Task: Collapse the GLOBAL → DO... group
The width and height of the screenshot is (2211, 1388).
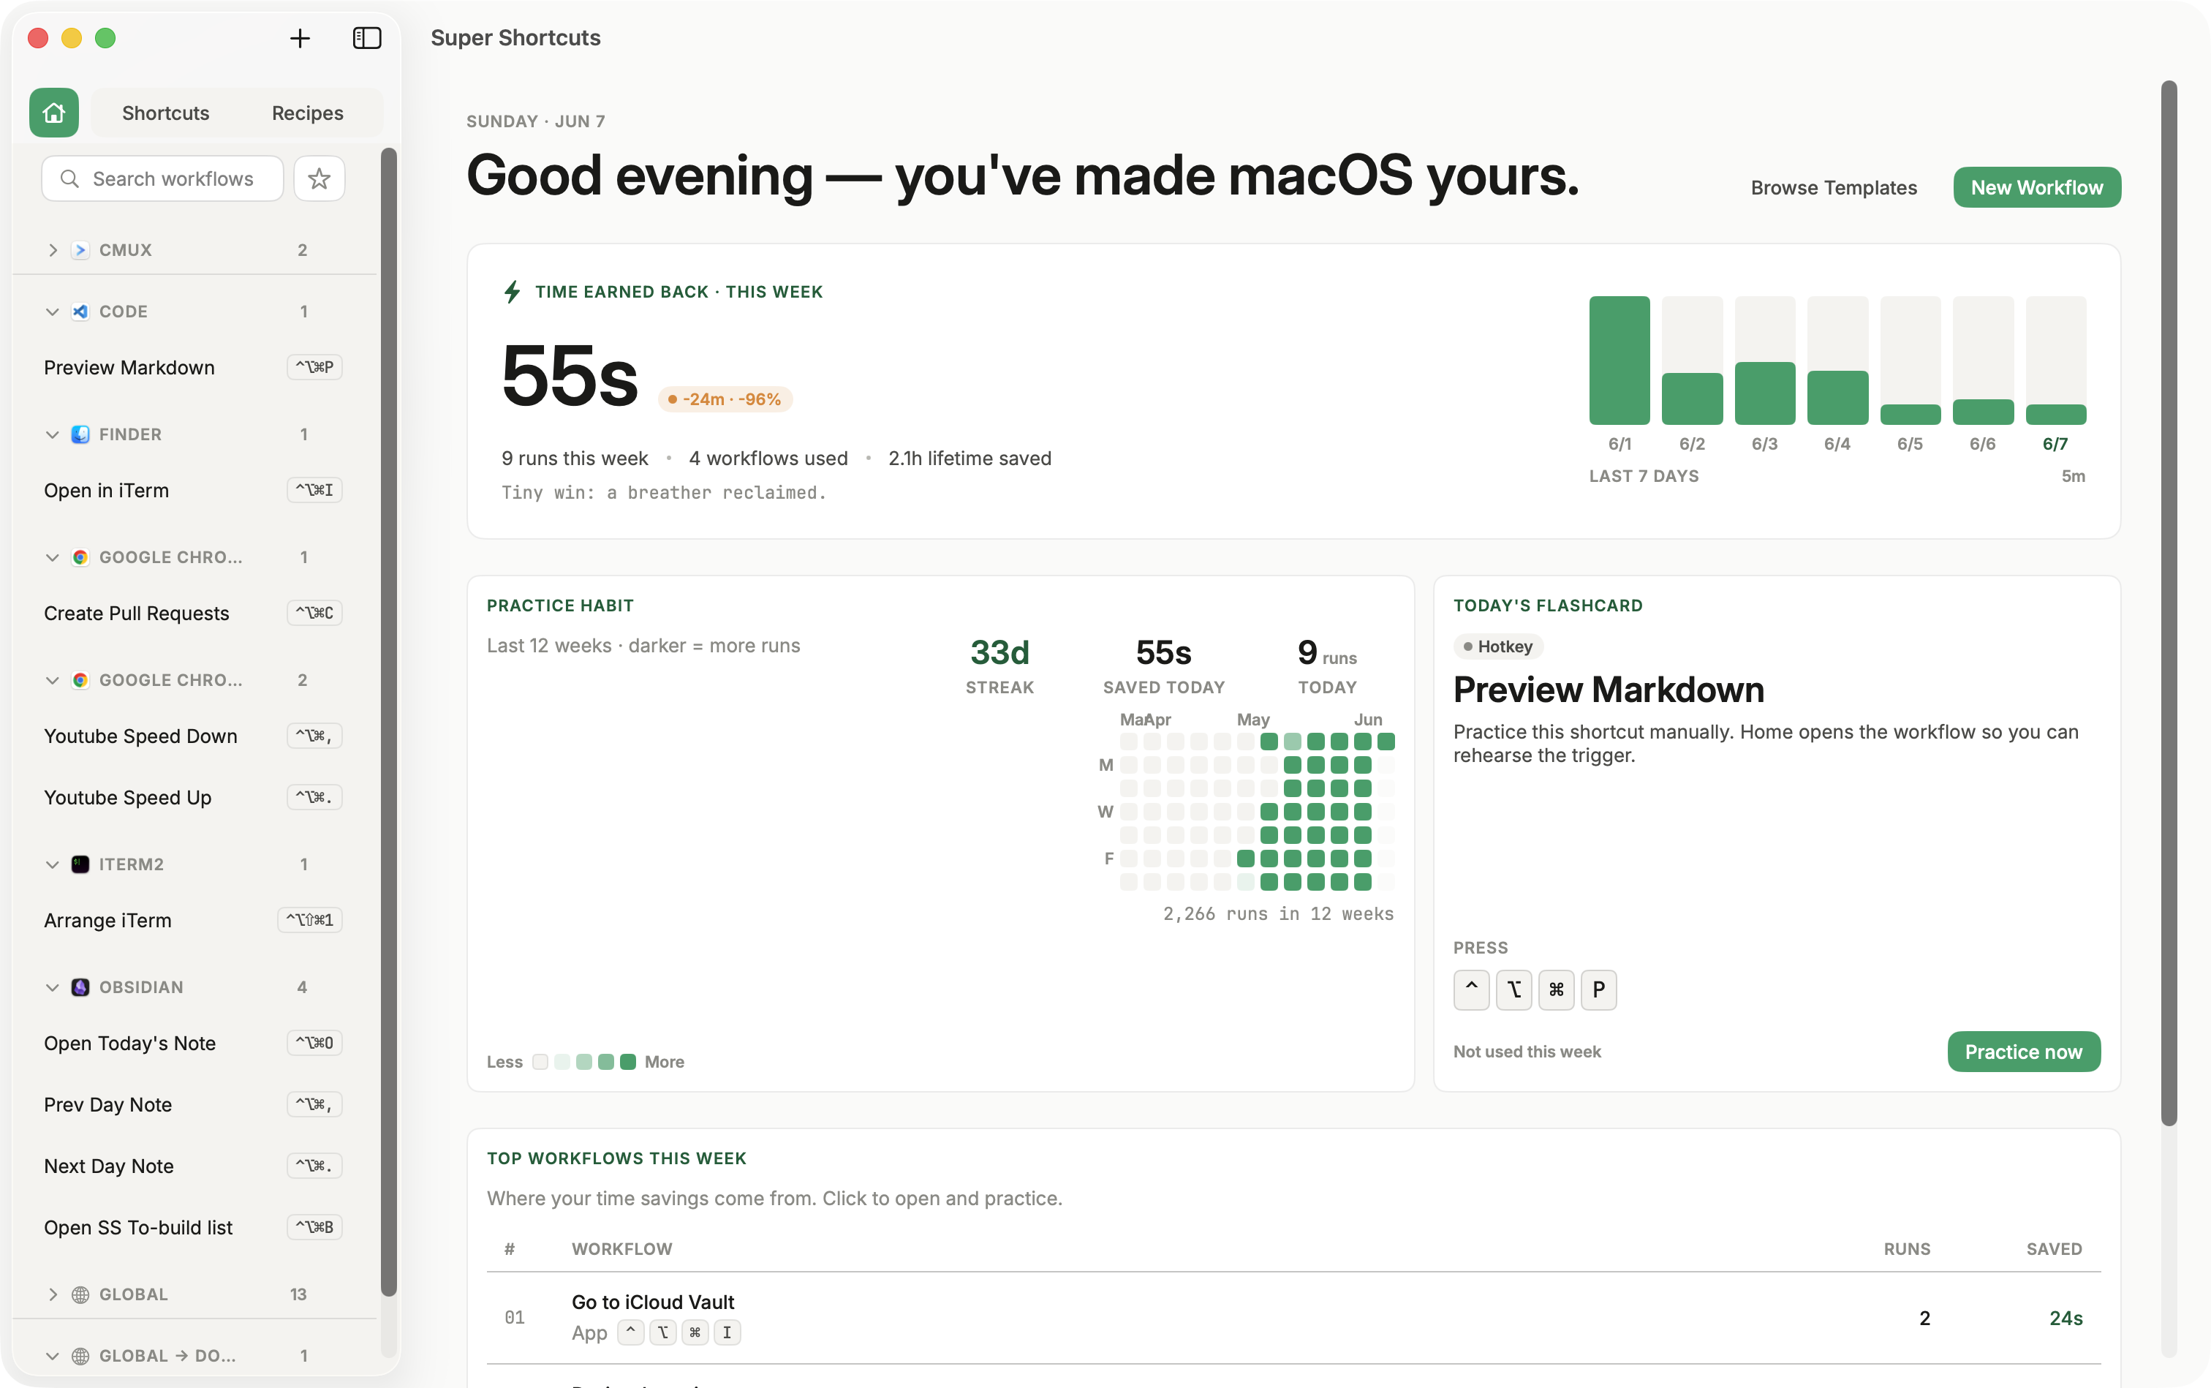Action: point(53,1355)
